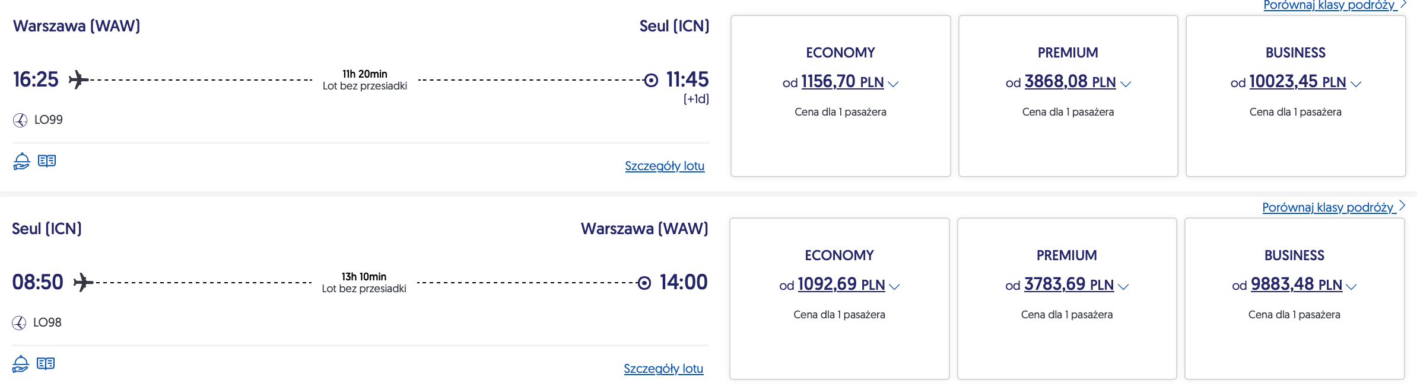Click meal service icon for flight LO99
This screenshot has width=1417, height=390.
click(21, 161)
